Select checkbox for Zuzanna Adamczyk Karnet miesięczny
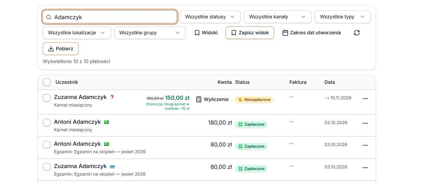 pos(47,98)
